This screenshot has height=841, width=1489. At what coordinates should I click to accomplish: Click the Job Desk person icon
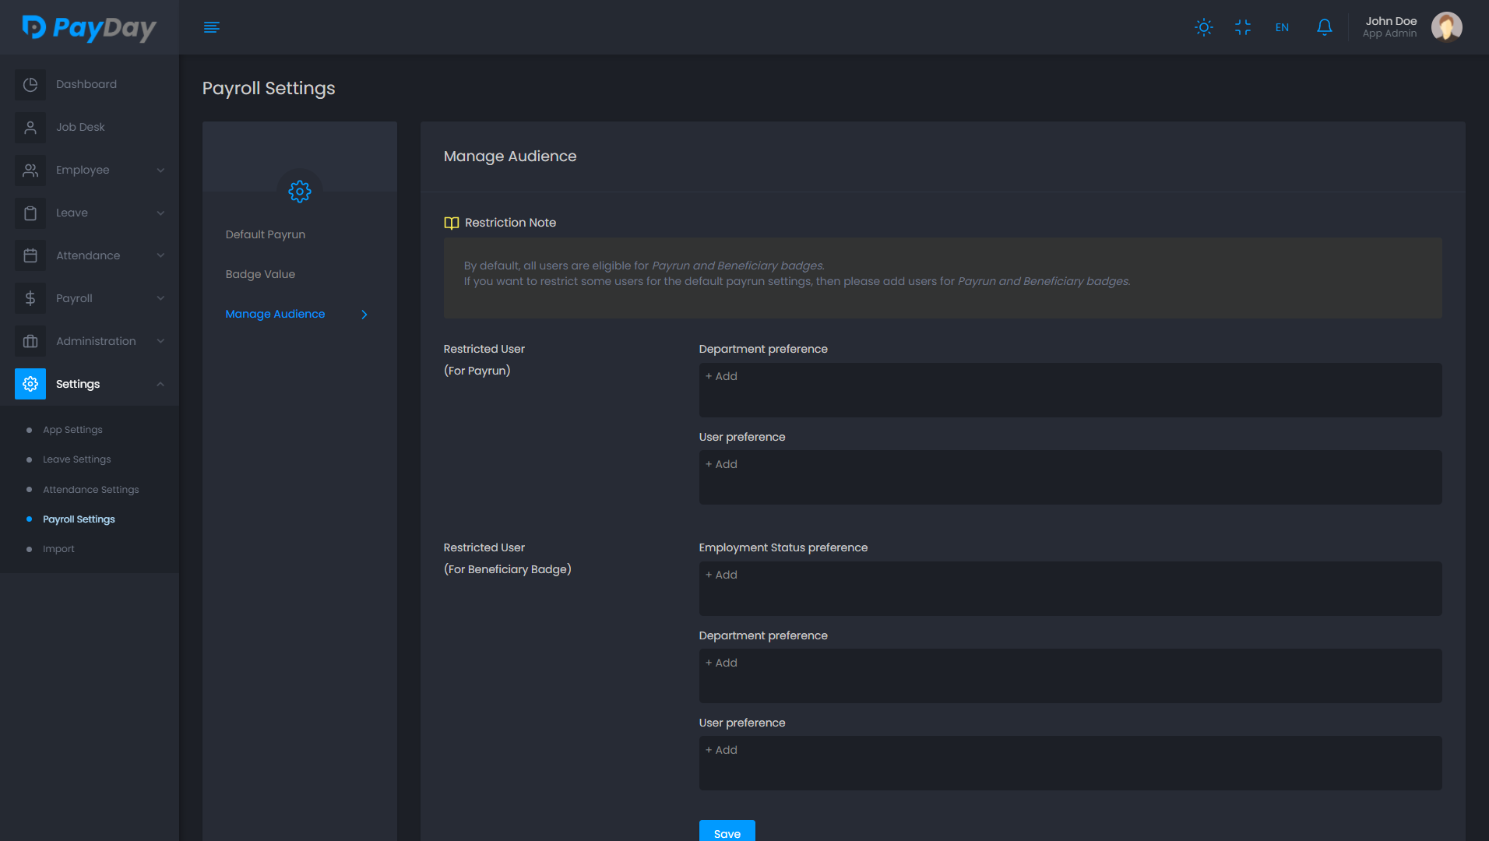tap(30, 127)
